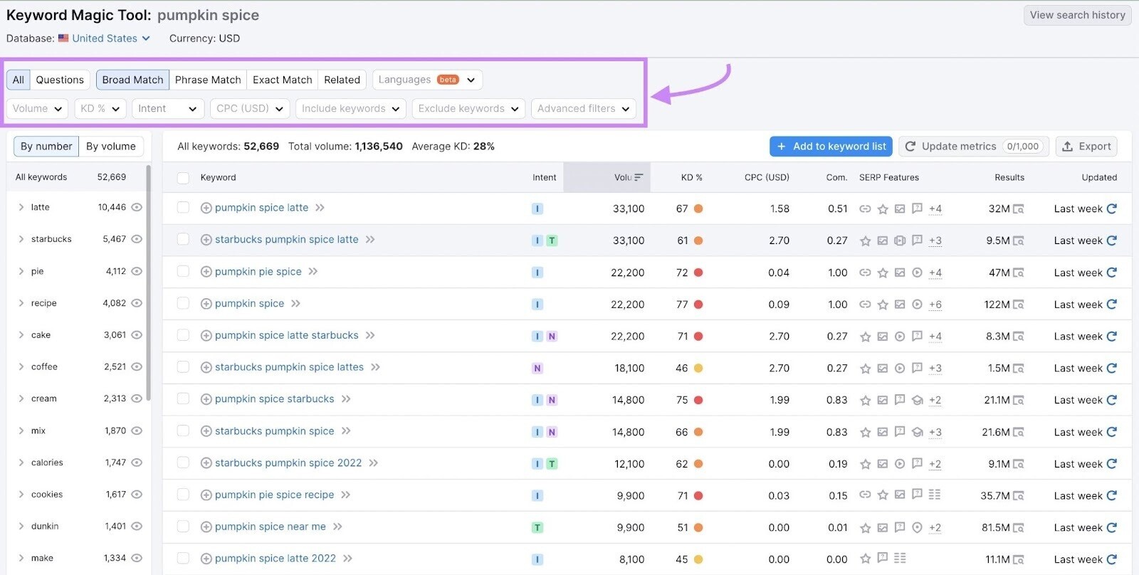Open SERP results icon for pumpkin pie spice
This screenshot has width=1139, height=575.
coord(1019,273)
